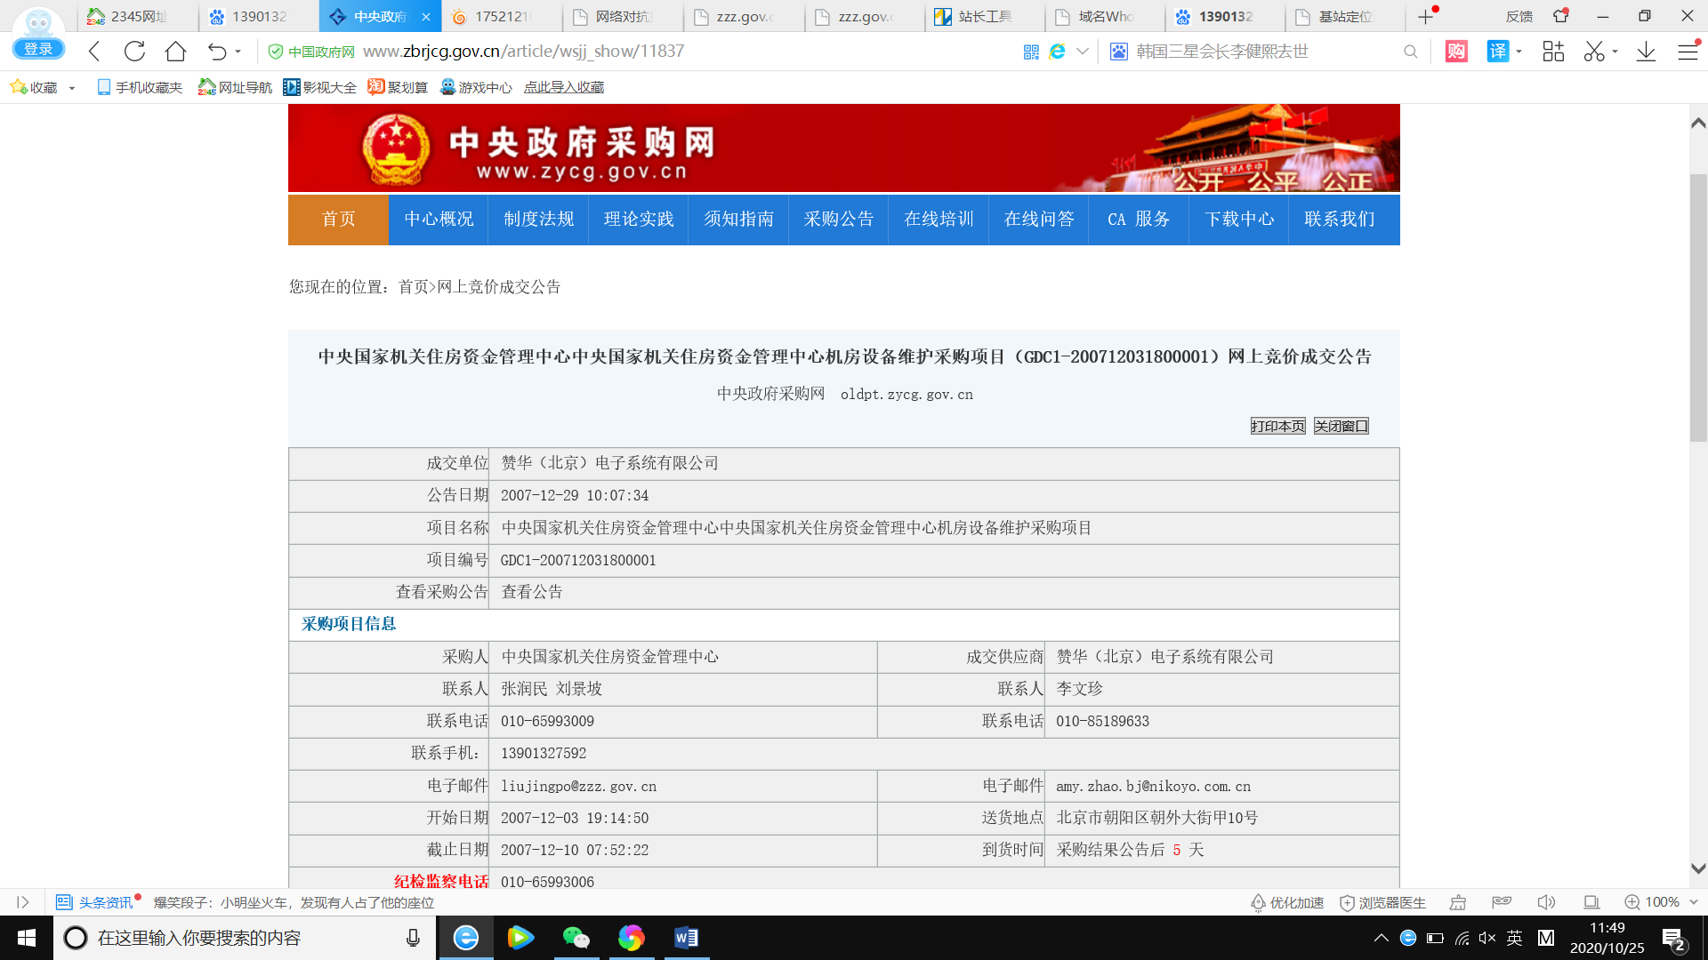Expand the 收藏 favorites dropdown arrow

[x=72, y=88]
